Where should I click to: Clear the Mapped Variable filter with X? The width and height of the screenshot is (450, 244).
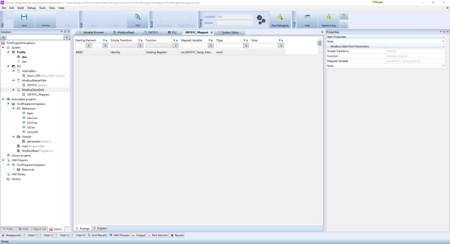point(211,46)
